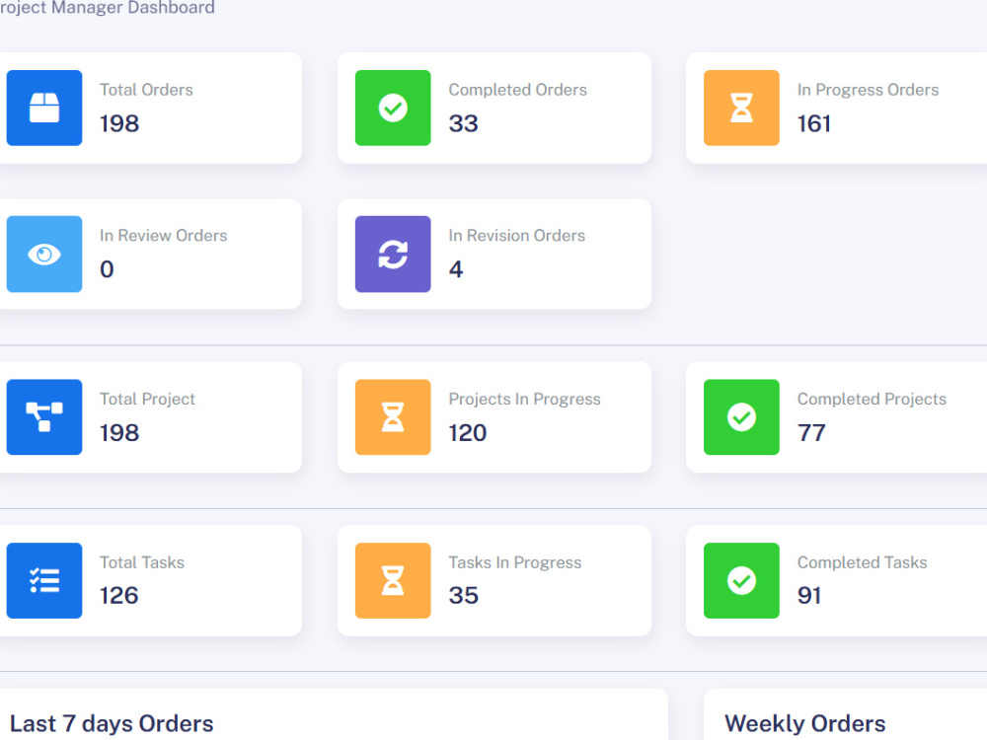987x740 pixels.
Task: Click the 'Projects In Progress' label
Action: tap(524, 399)
